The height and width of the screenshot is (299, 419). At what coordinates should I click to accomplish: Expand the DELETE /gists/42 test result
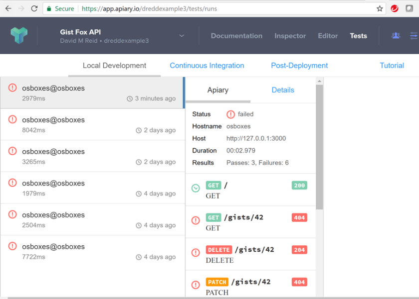coord(250,254)
